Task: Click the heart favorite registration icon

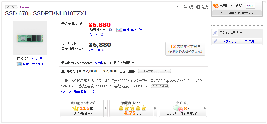Action: pyautogui.click(x=216, y=6)
